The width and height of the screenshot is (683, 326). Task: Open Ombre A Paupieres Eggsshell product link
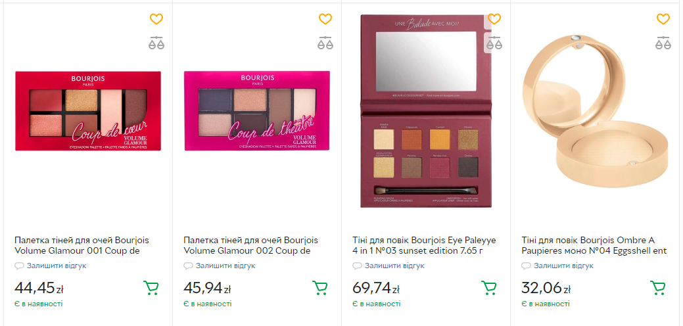coord(594,245)
